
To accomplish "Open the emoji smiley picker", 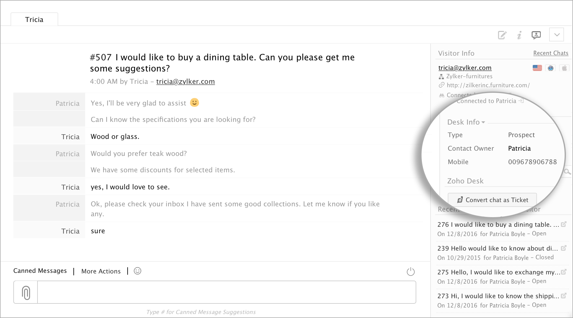I will click(x=138, y=271).
